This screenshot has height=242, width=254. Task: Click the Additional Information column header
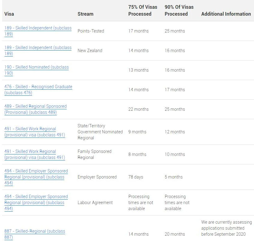[x=226, y=14]
